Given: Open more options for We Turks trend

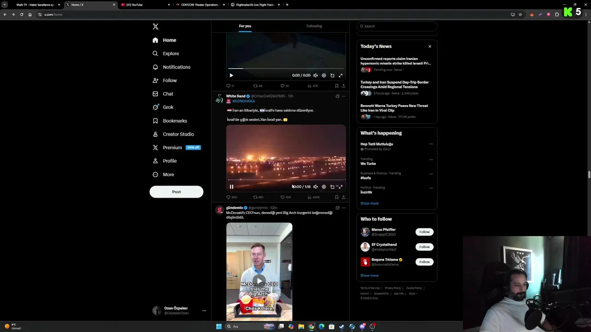Looking at the screenshot, I should tap(431, 160).
